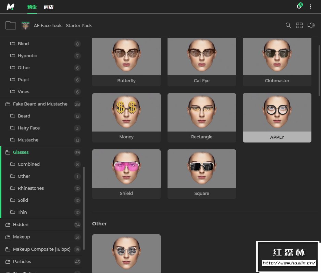Screen dimensions: 321x273
Task: Collapse the Glasses folder
Action: point(21,152)
